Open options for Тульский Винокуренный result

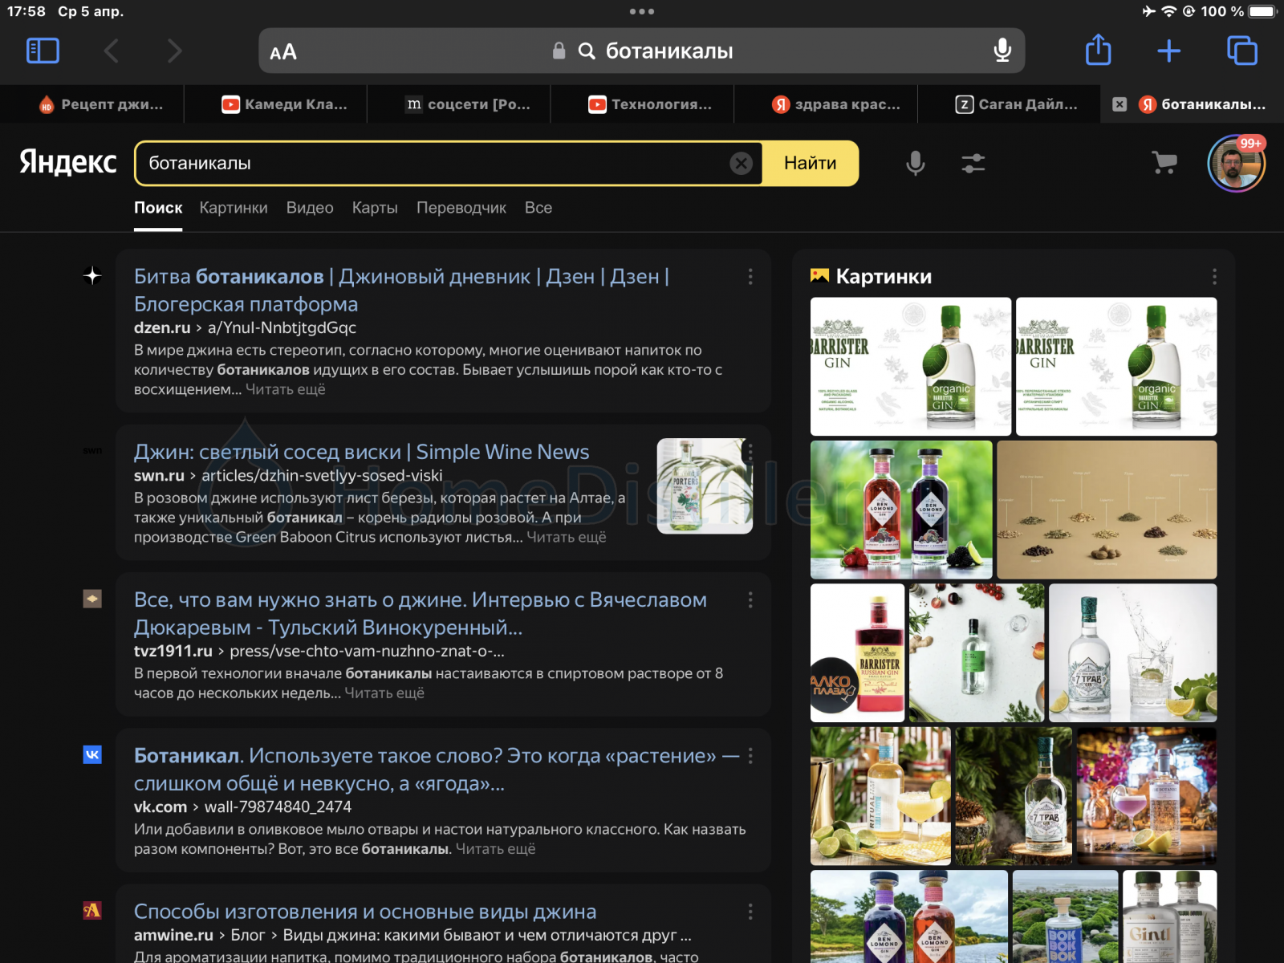pos(750,599)
